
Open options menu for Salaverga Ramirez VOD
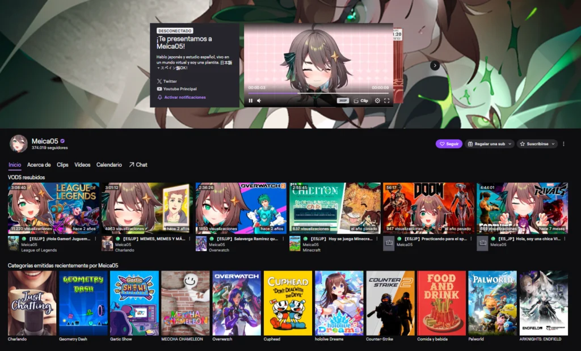[283, 239]
